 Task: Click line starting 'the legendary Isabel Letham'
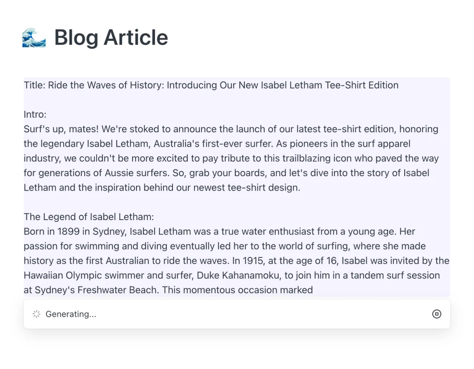pos(217,144)
